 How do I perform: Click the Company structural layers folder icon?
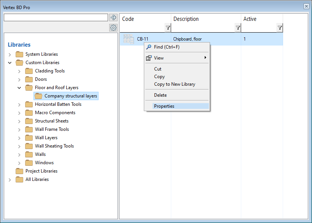tap(38, 96)
